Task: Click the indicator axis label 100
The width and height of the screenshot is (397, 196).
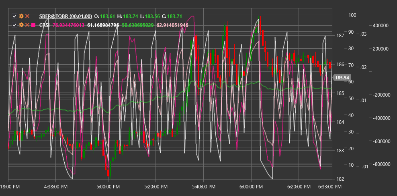Action: click(x=352, y=15)
